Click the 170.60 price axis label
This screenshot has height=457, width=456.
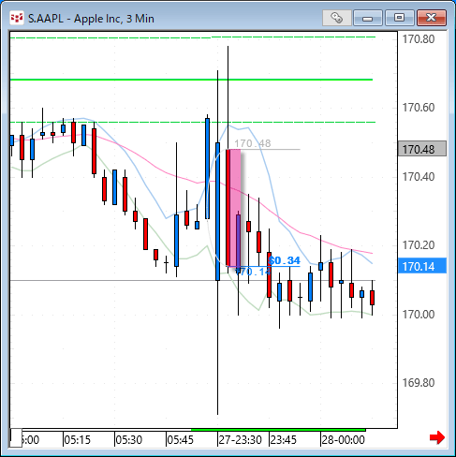coord(419,108)
